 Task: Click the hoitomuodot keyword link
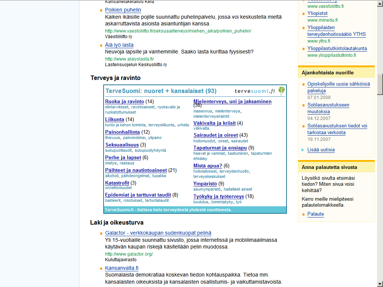click(x=204, y=141)
